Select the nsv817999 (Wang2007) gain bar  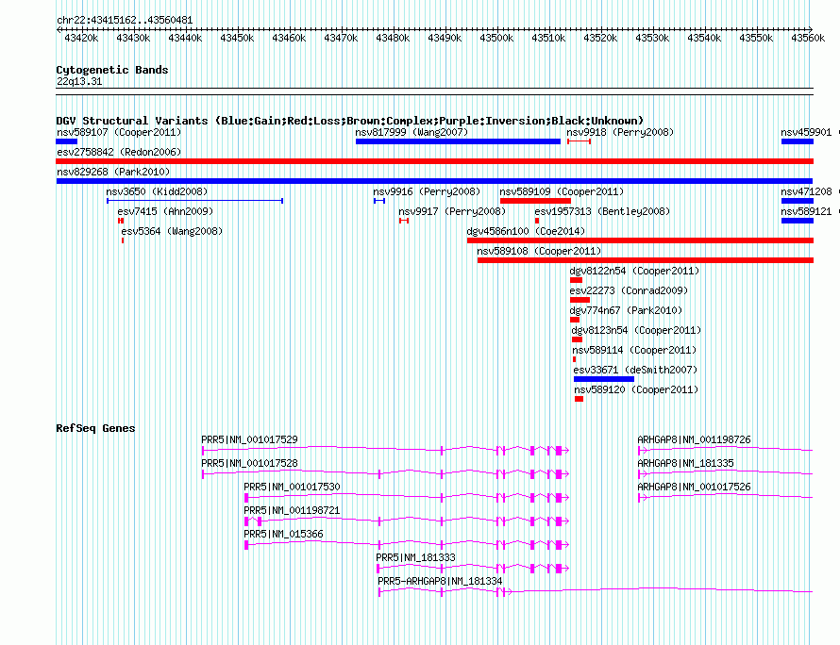(458, 141)
